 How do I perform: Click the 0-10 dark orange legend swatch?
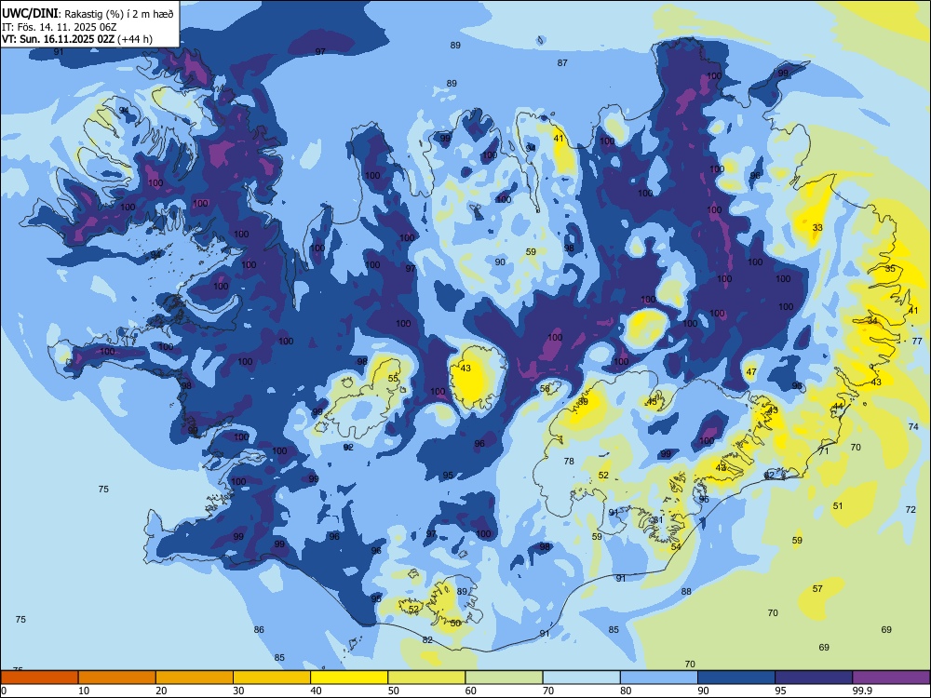coord(39,678)
